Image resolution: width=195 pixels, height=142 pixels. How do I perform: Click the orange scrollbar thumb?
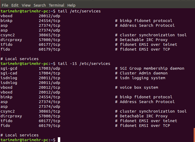pos(194,135)
